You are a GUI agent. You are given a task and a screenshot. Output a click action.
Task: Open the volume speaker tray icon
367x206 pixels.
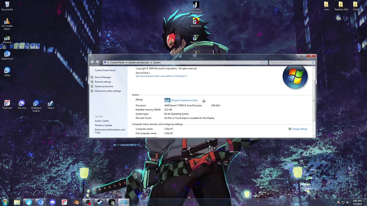point(348,203)
